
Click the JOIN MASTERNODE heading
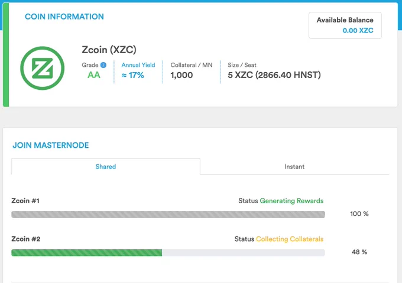(51, 145)
